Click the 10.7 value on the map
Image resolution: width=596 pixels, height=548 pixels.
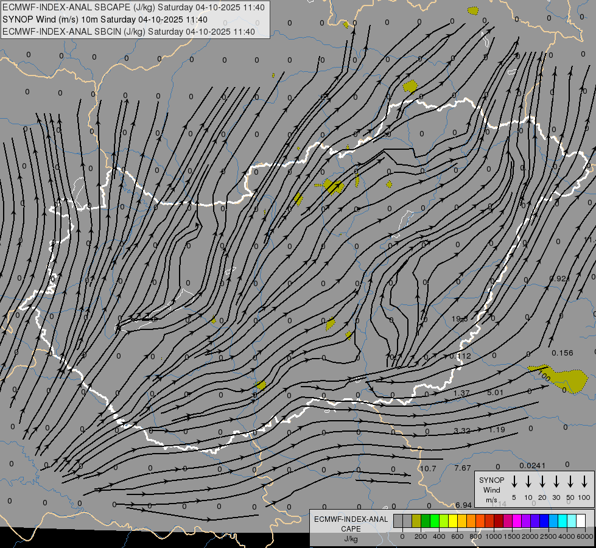tap(428, 468)
